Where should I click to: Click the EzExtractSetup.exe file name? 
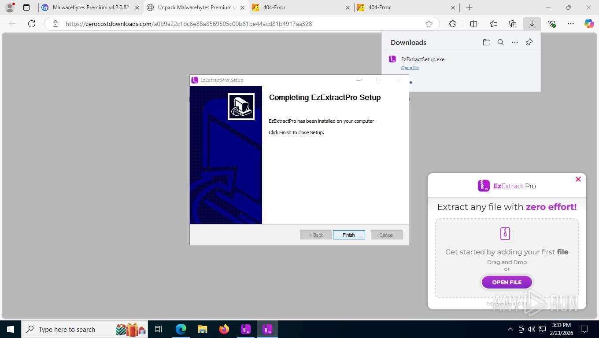(423, 59)
